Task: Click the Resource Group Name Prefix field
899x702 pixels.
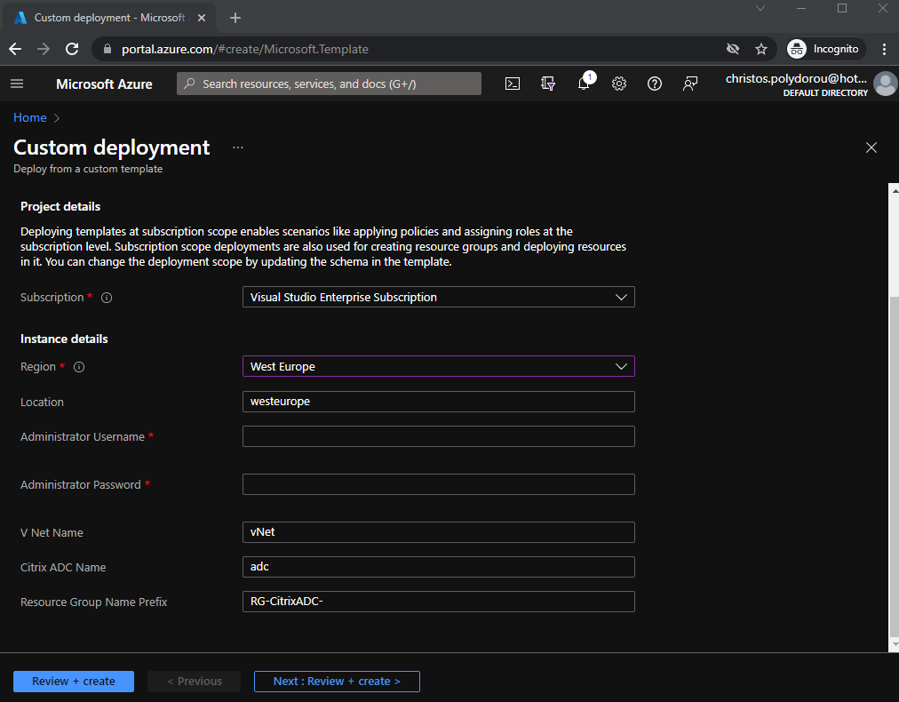Action: coord(439,602)
